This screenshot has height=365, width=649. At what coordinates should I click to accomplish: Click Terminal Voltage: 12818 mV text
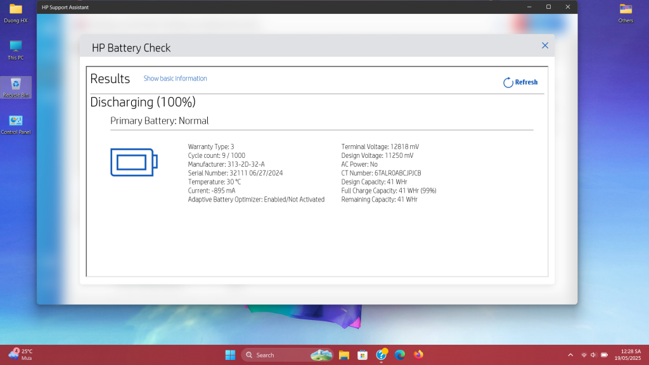[x=380, y=147]
